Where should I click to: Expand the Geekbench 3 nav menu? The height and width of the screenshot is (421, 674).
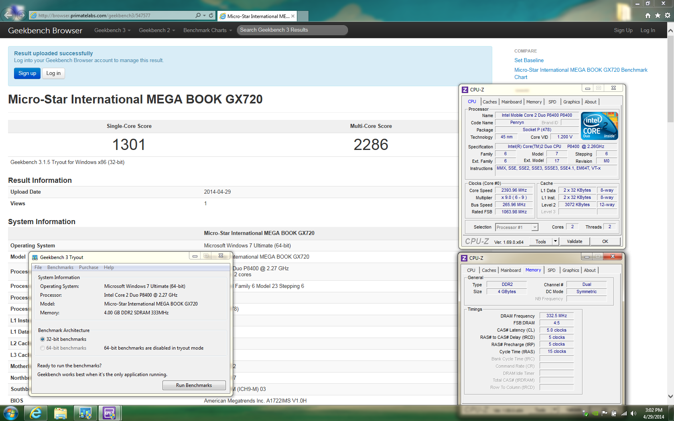click(112, 30)
